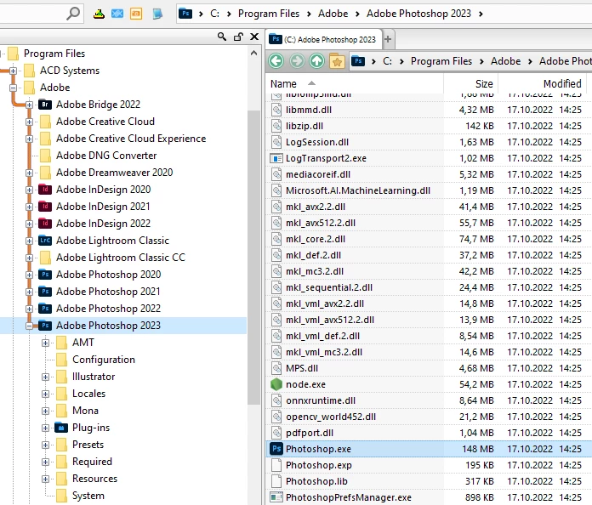Select the Resources subfolder

click(94, 478)
